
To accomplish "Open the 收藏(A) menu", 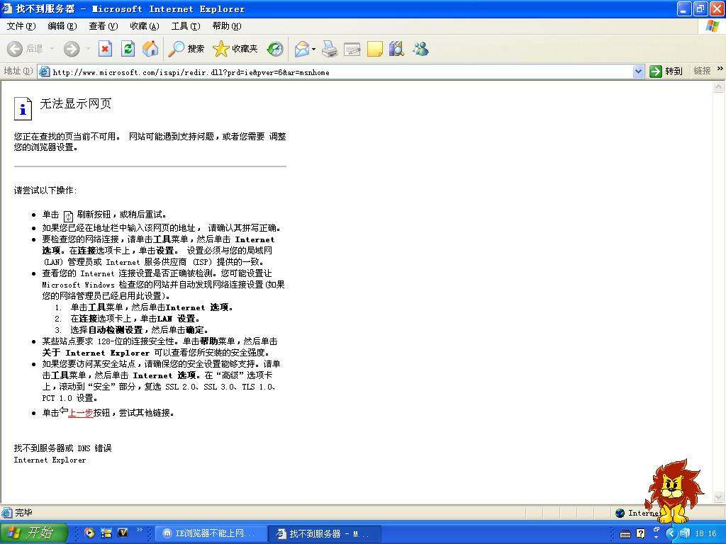I will (145, 26).
